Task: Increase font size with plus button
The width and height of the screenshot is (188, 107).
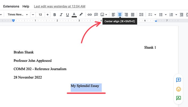Action: tap(48, 14)
